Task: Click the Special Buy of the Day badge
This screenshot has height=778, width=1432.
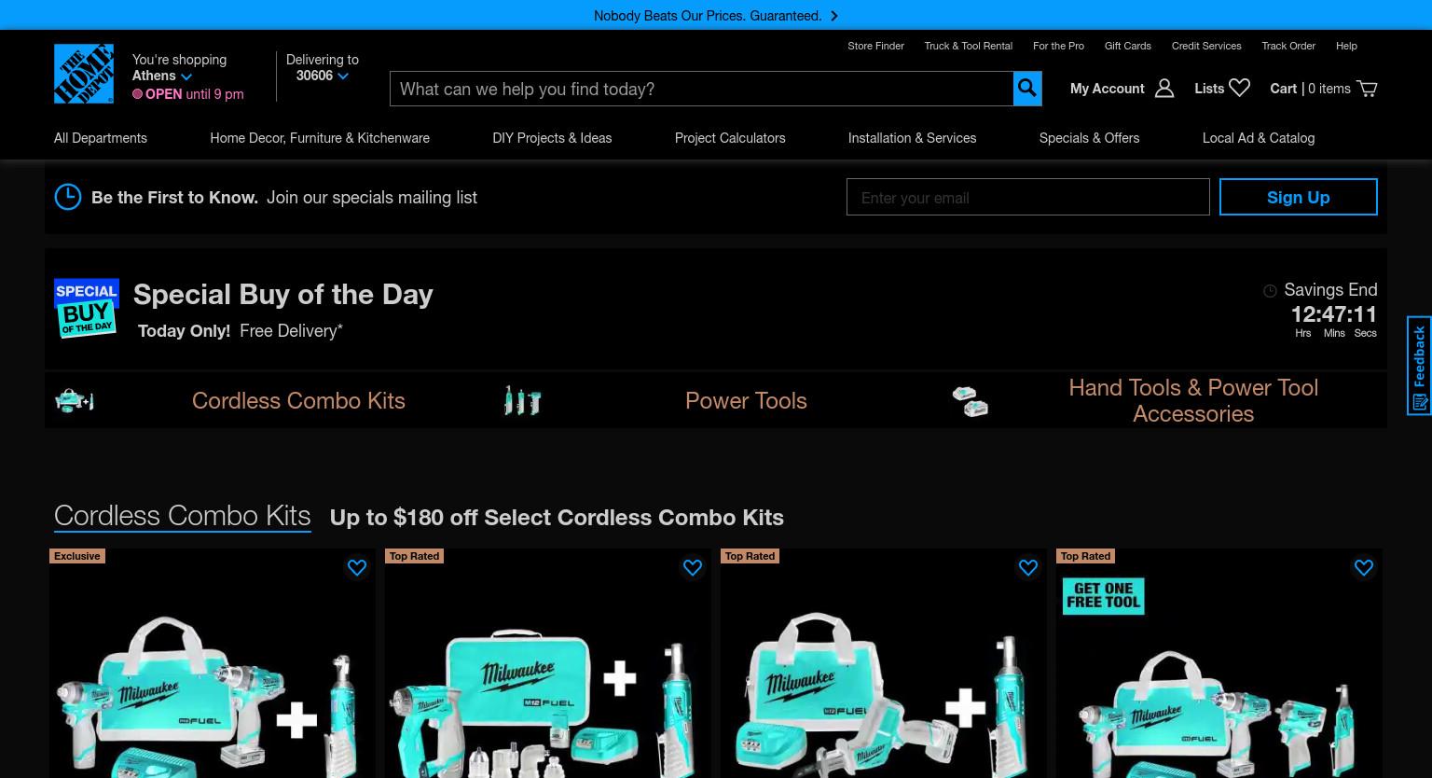Action: [86, 309]
